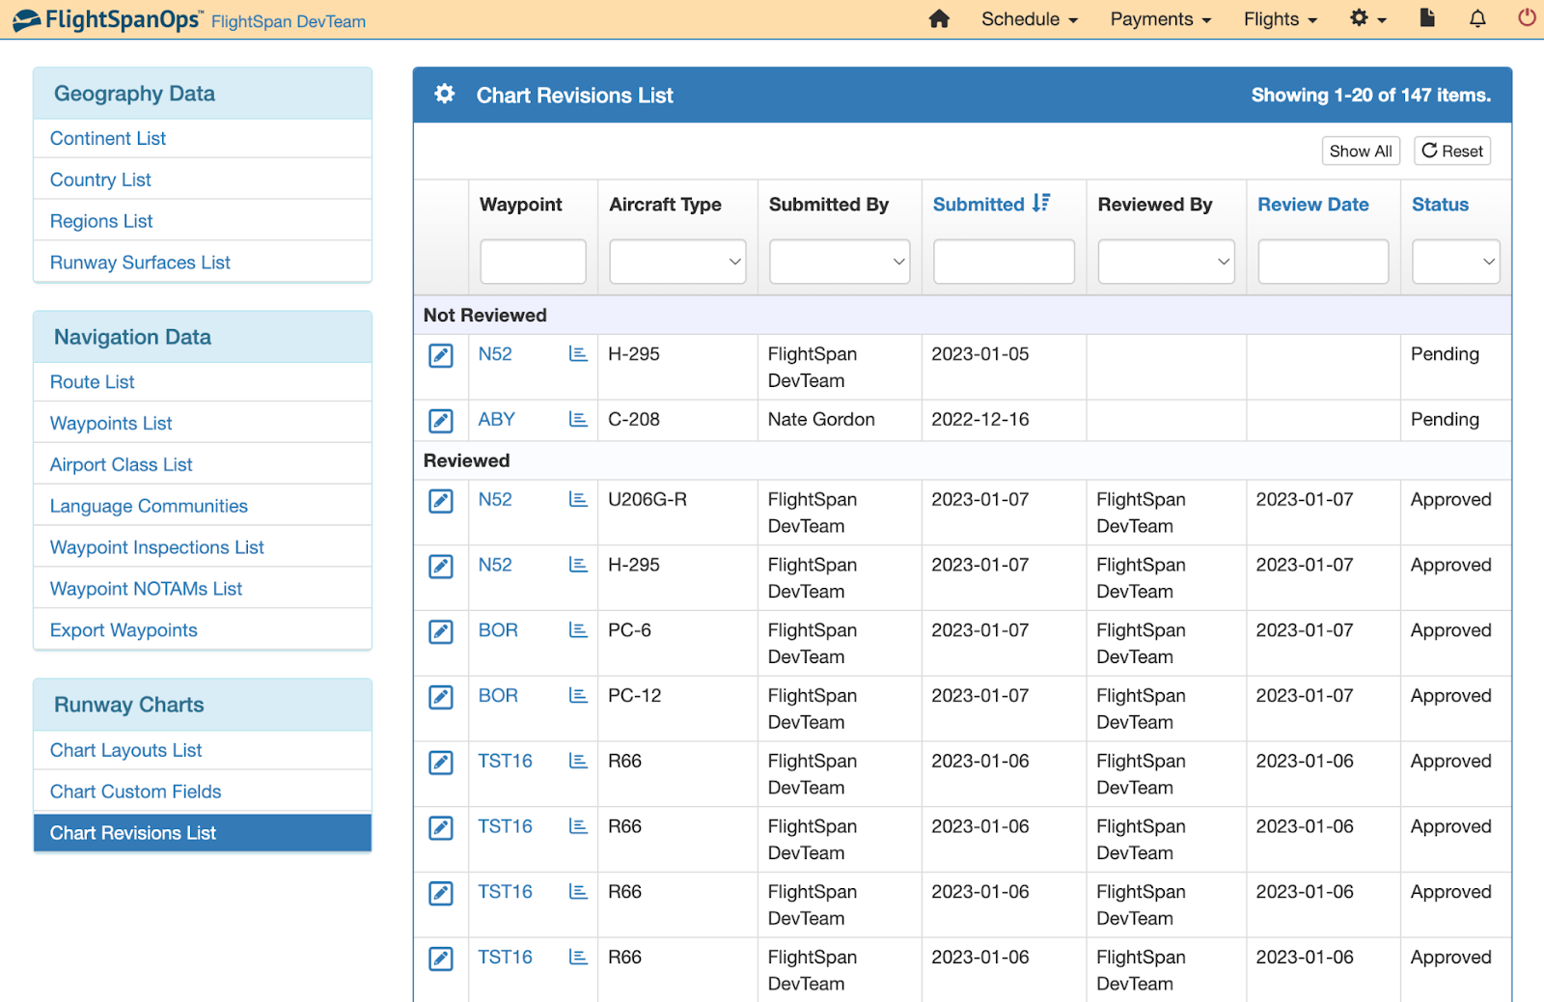
Task: Open the Flights menu
Action: [x=1279, y=18]
